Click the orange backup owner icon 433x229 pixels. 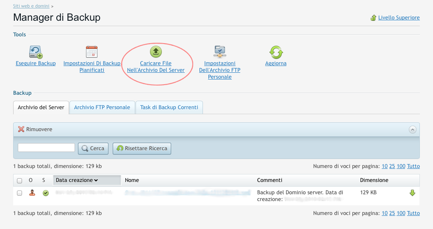point(32,193)
